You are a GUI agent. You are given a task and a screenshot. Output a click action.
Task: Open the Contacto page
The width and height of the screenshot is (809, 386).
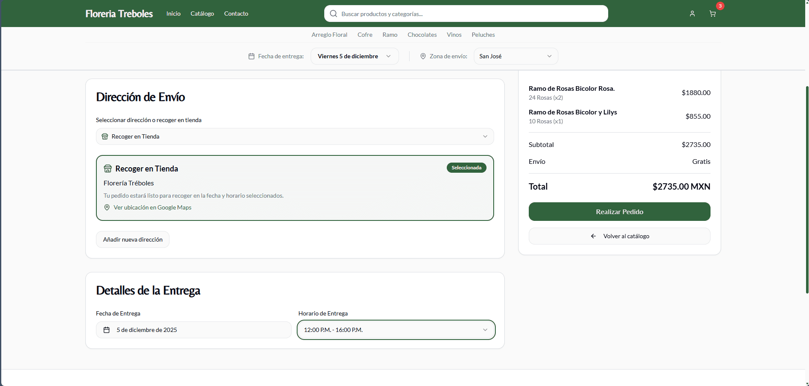(236, 14)
